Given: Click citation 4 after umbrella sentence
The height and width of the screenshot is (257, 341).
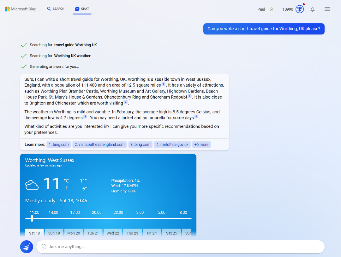Looking at the screenshot, I should click(x=196, y=116).
